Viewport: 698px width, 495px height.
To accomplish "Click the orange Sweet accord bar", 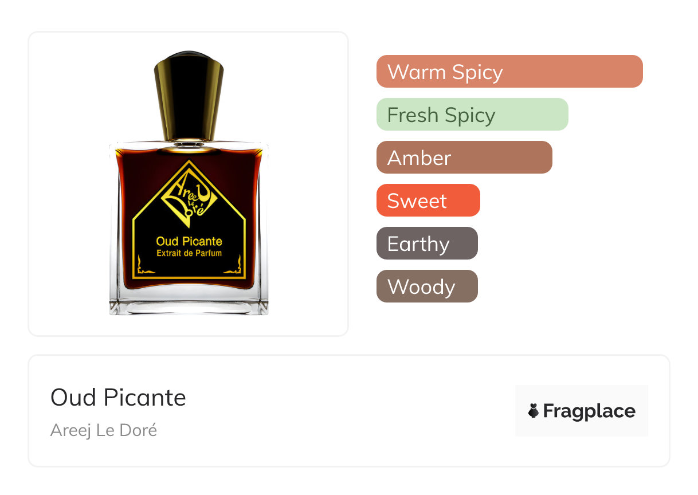I will [428, 201].
